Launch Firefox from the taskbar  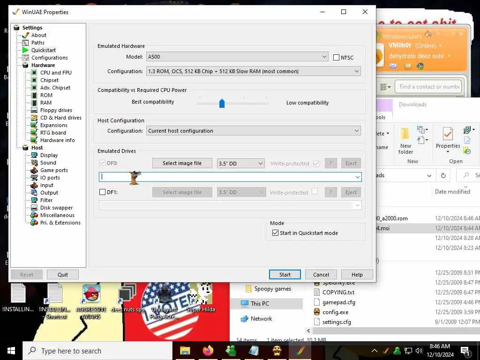[x=208, y=351]
